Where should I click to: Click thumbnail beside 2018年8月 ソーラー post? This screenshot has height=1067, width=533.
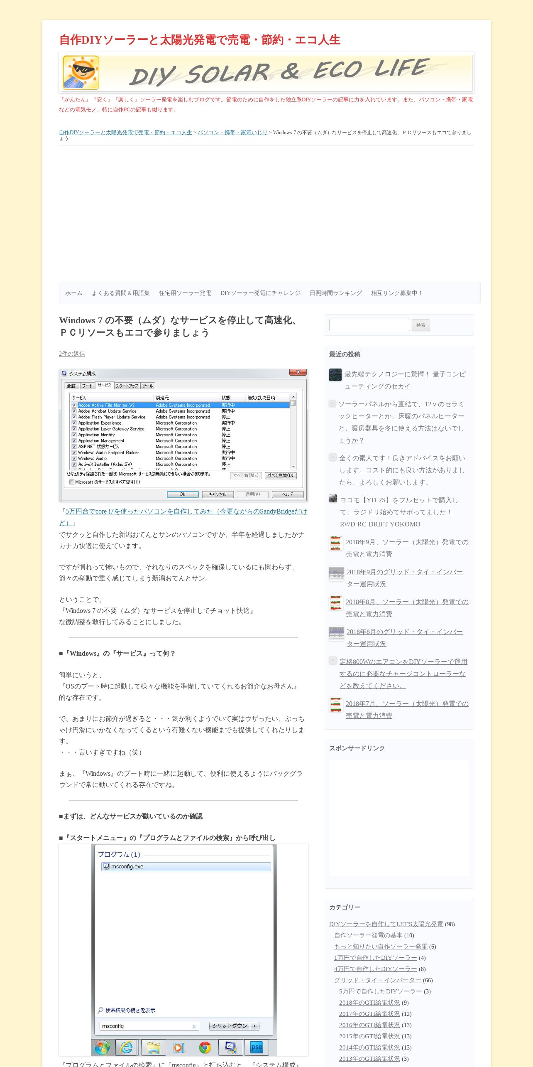[x=336, y=603]
